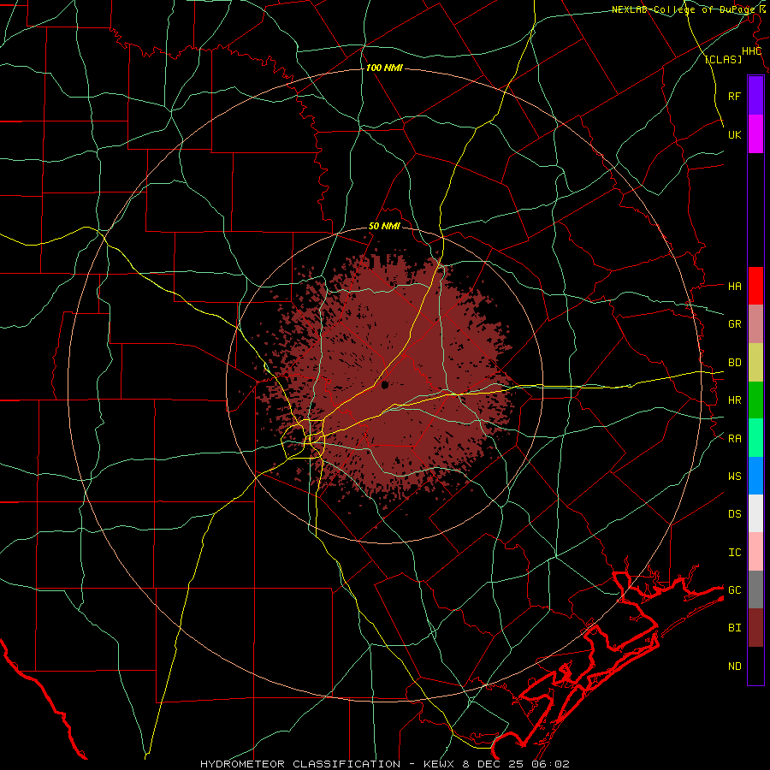Click the IC legend label
770x770 pixels.
click(x=734, y=552)
